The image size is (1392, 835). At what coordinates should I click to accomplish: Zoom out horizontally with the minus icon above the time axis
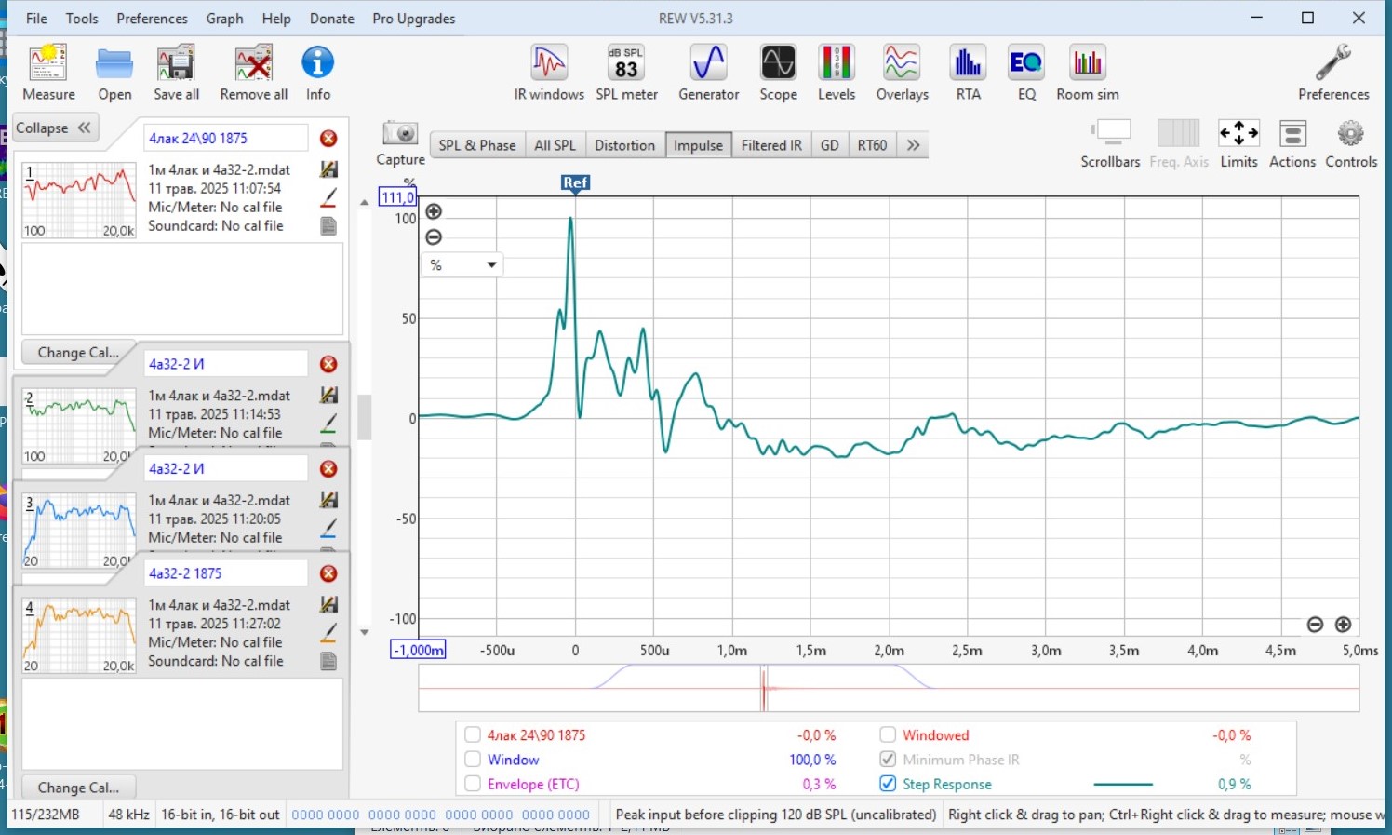click(x=1315, y=625)
